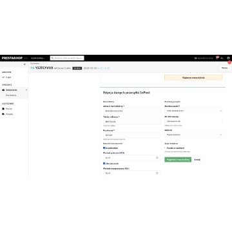This screenshot has width=232, height=232.
Task: Click the recipient e-mail address field
Action: click(x=131, y=111)
